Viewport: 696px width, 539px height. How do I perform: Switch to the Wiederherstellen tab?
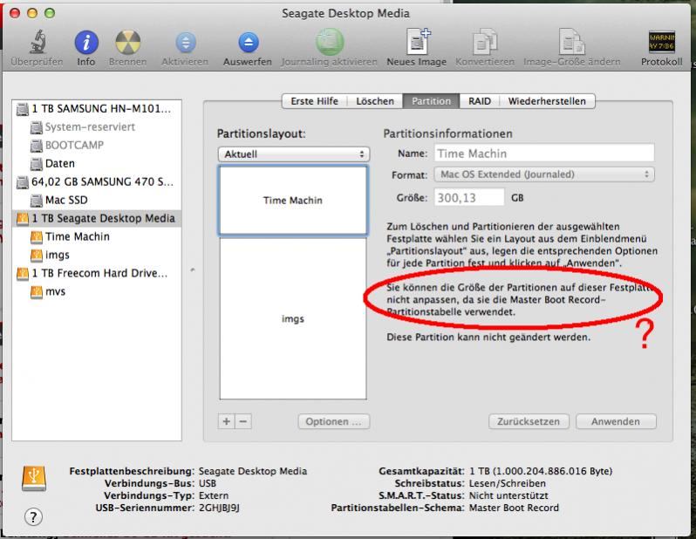547,101
